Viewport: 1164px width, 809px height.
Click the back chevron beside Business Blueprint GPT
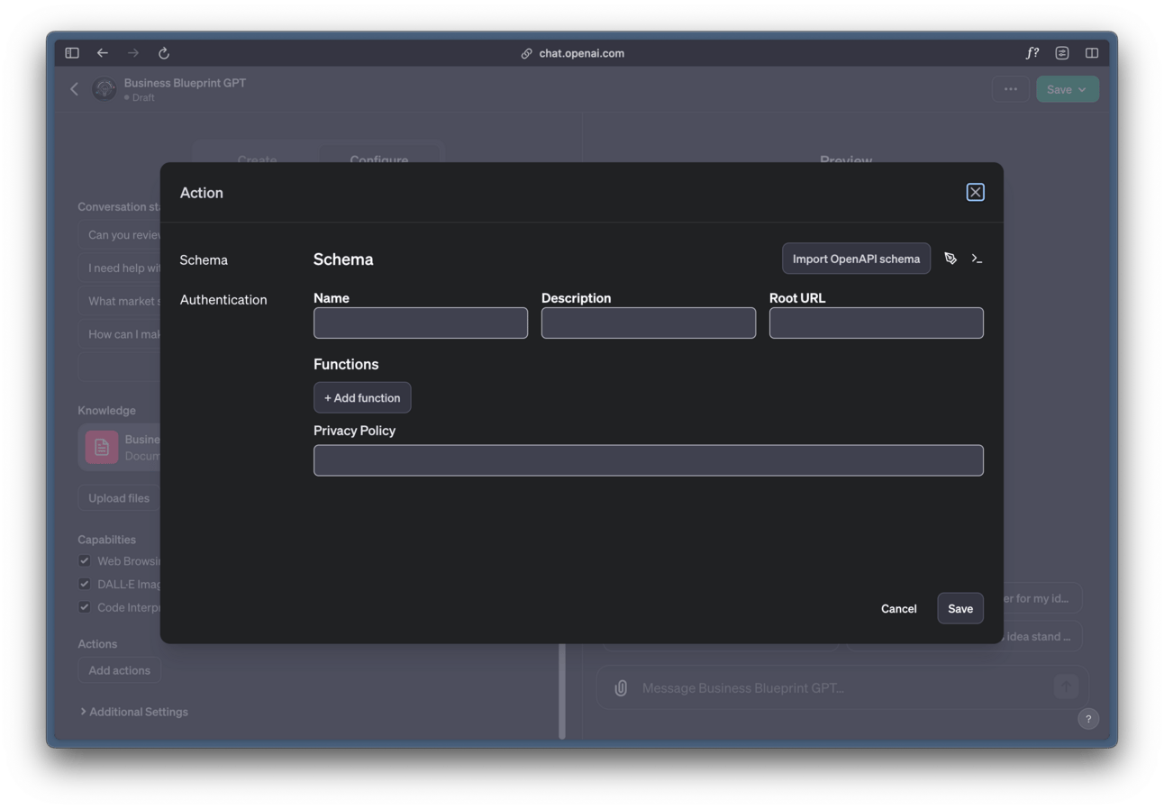[x=75, y=89]
